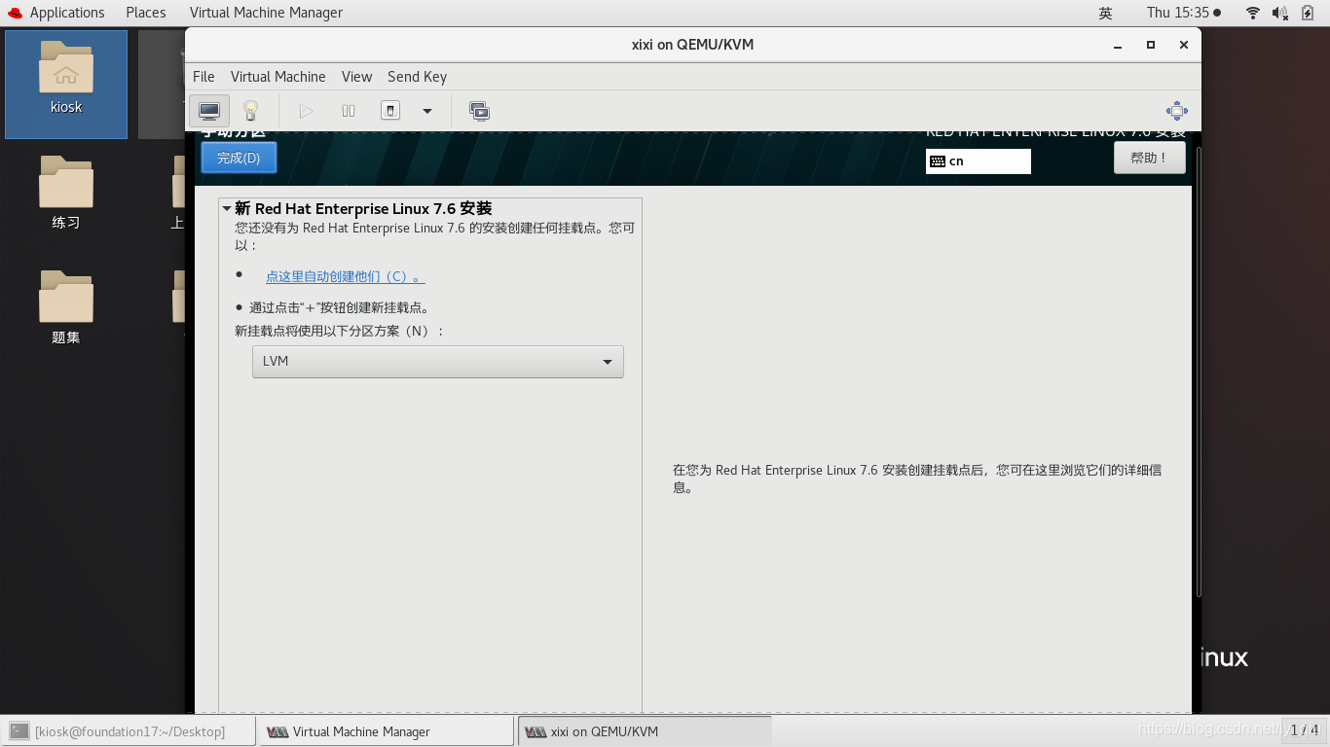Screen dimensions: 1330x747
Task: Click the 帮助 help button
Action: click(x=1149, y=157)
